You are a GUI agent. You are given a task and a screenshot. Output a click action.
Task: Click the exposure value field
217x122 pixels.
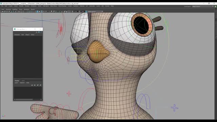(76, 12)
